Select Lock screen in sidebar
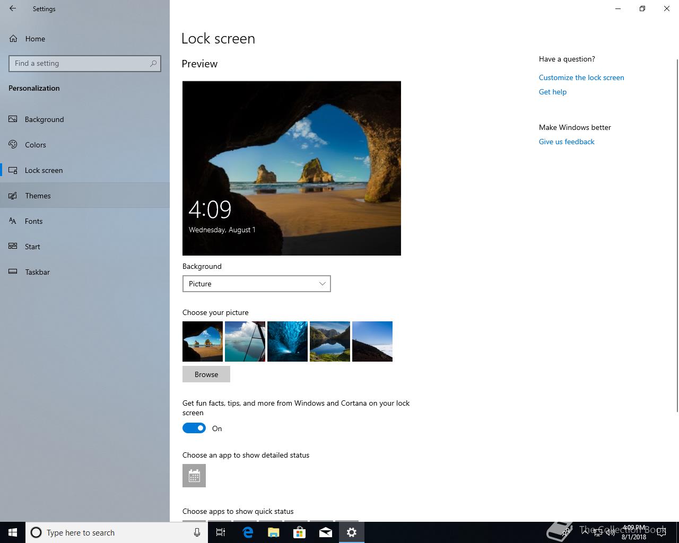 pos(85,170)
